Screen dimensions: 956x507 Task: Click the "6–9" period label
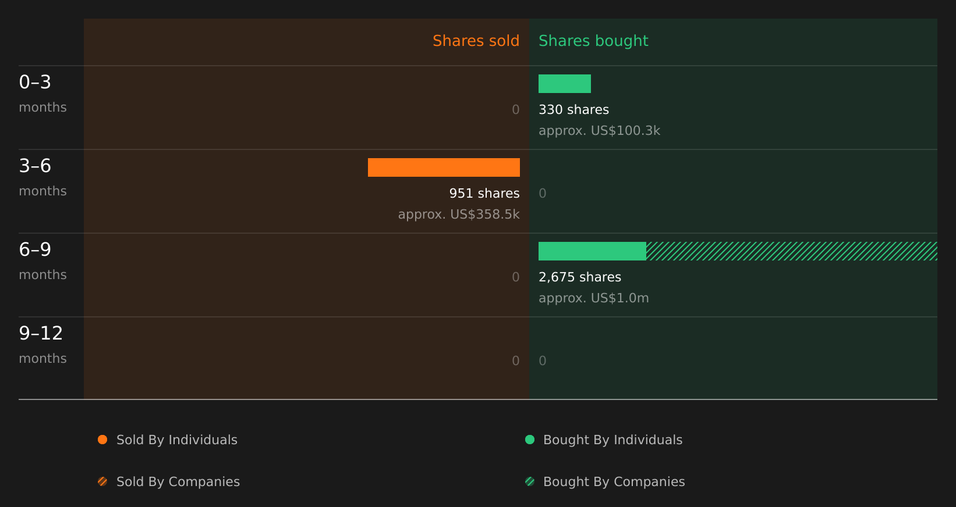tap(35, 249)
